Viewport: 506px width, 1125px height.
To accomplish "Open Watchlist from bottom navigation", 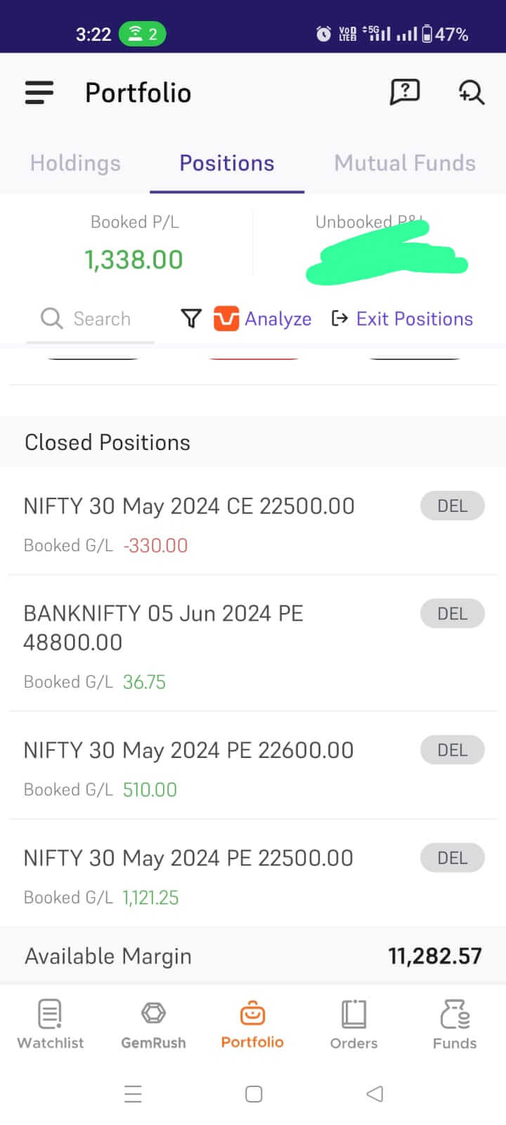I will click(51, 1024).
